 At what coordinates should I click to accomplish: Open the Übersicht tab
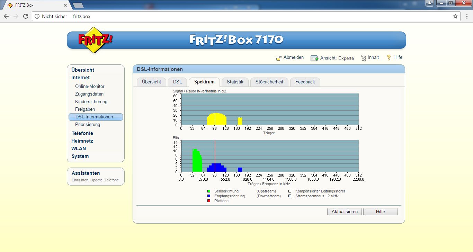(151, 82)
